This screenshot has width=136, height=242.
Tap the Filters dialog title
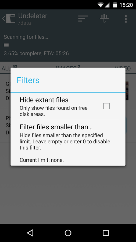point(28,80)
